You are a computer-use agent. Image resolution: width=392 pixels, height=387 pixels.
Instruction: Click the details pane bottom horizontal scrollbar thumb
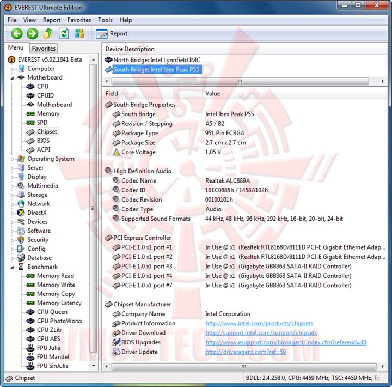tap(244, 366)
